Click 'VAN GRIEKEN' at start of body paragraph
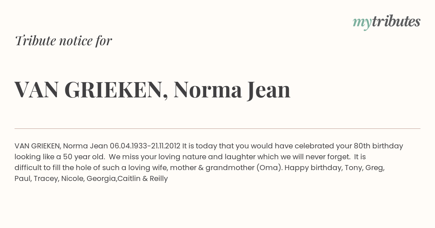Viewport: 435px width, 228px height. [37, 146]
